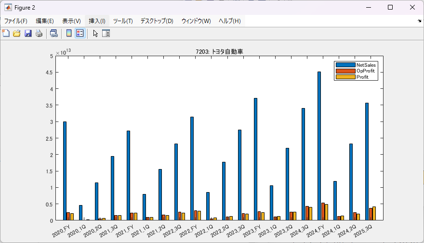Open a file with the folder icon
The width and height of the screenshot is (424, 243).
pos(17,34)
